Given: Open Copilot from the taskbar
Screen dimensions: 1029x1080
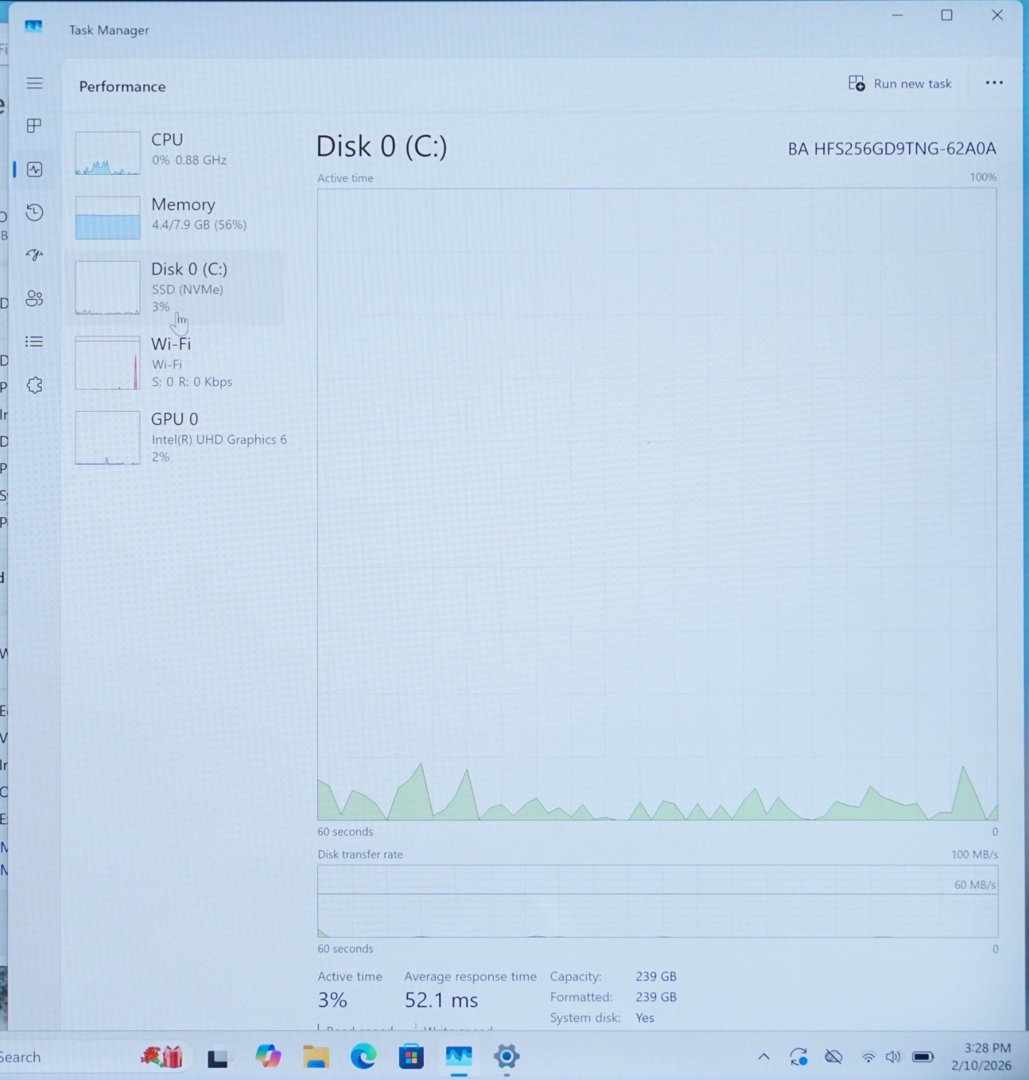Looking at the screenshot, I should [x=268, y=1056].
